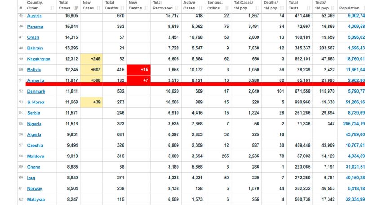
Task: Click Active Cases sort icon
Action: (200, 8)
